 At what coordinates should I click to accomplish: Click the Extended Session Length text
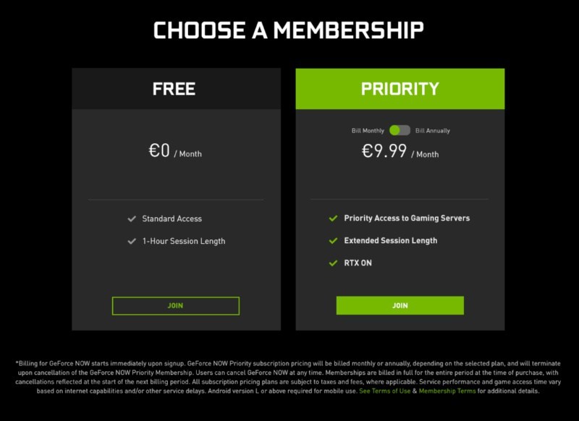(x=390, y=240)
